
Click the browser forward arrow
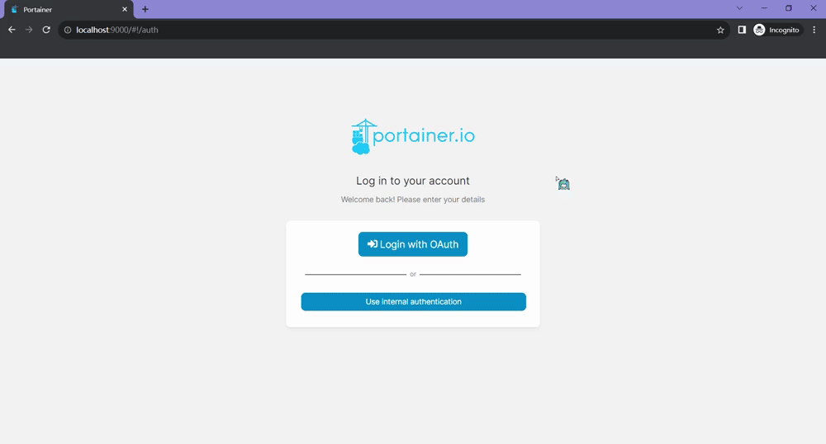coord(29,30)
